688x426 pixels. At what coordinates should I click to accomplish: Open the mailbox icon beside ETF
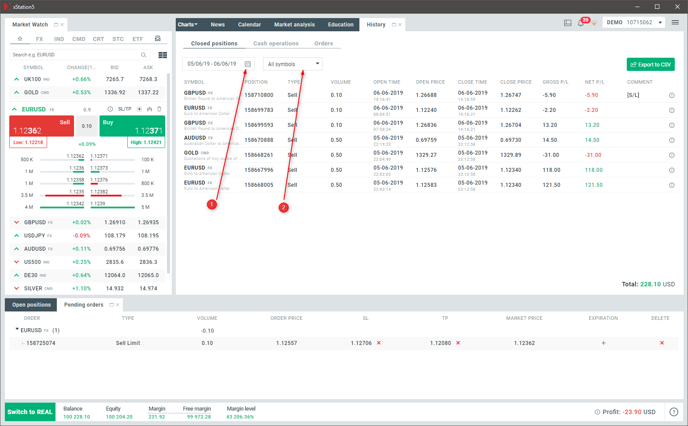(158, 39)
